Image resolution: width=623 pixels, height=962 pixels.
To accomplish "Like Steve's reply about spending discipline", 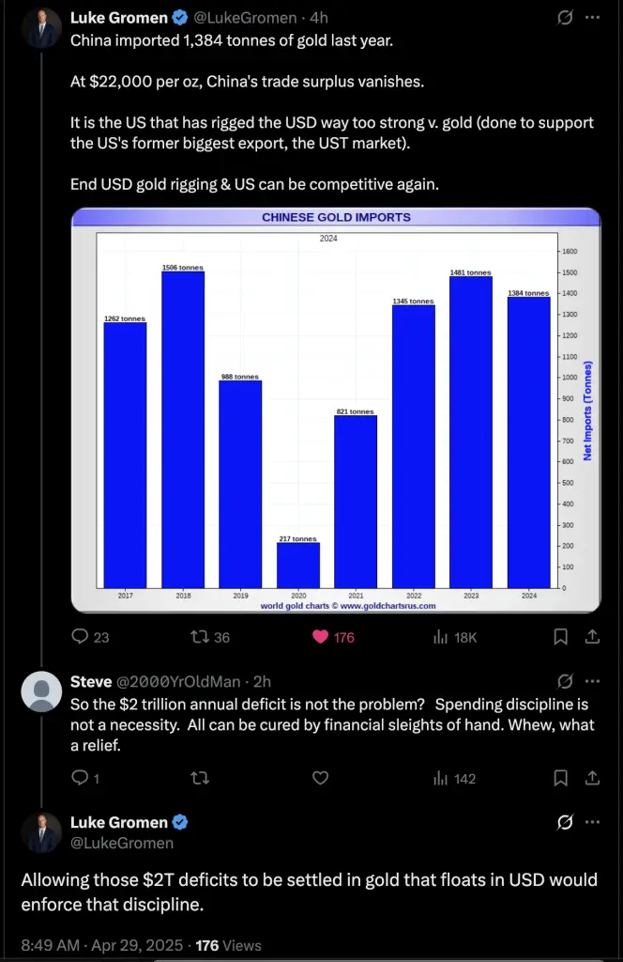I will (320, 778).
